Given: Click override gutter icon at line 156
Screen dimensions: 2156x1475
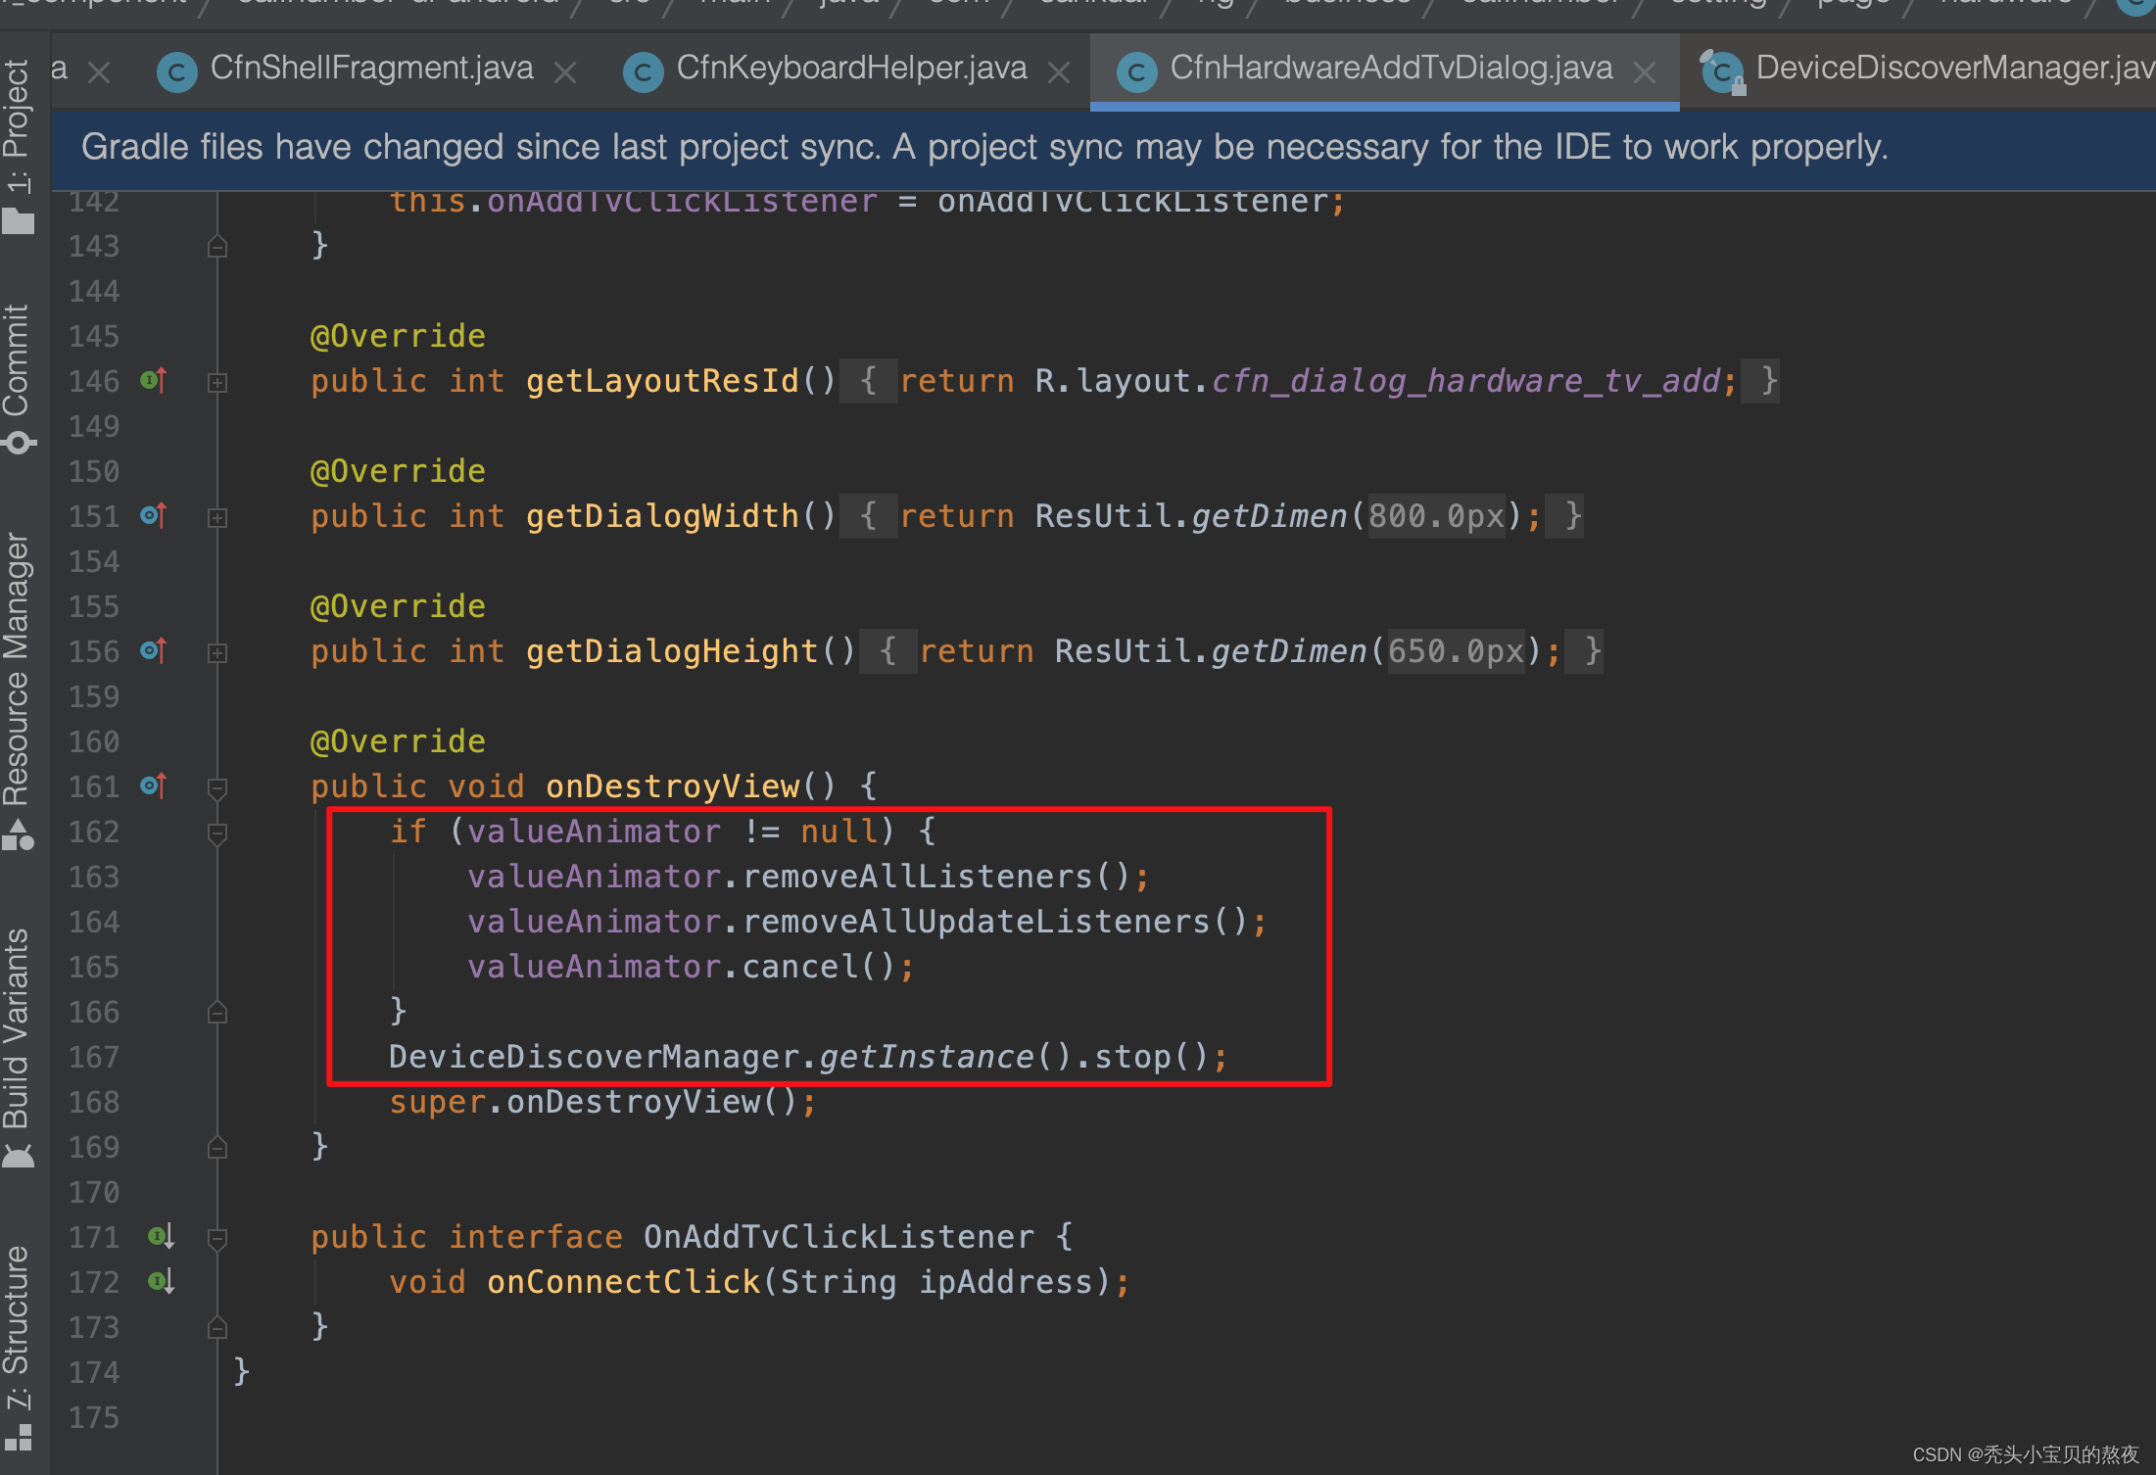Looking at the screenshot, I should [153, 650].
